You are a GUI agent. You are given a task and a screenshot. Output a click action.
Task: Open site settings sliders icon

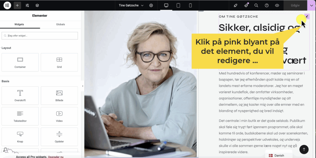click(x=27, y=6)
